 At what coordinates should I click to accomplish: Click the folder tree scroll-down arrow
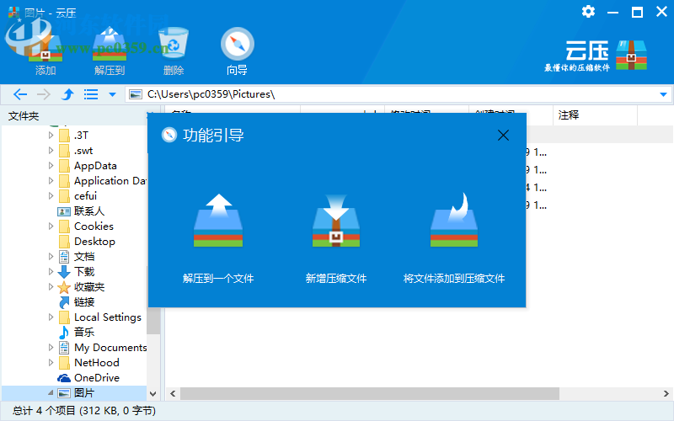152,393
